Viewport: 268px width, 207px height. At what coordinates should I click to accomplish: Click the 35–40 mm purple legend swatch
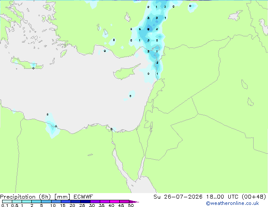[x=105, y=202]
